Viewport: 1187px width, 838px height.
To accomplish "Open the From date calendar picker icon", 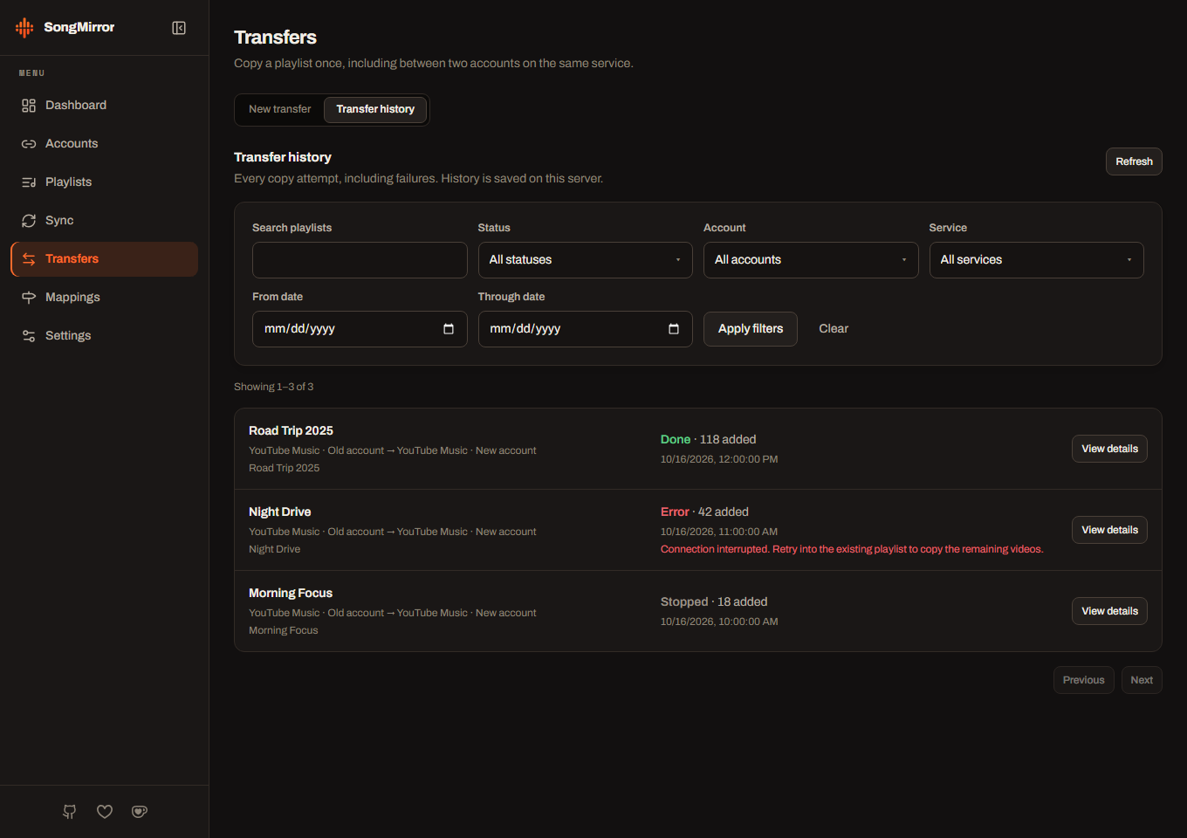I will pyautogui.click(x=449, y=329).
